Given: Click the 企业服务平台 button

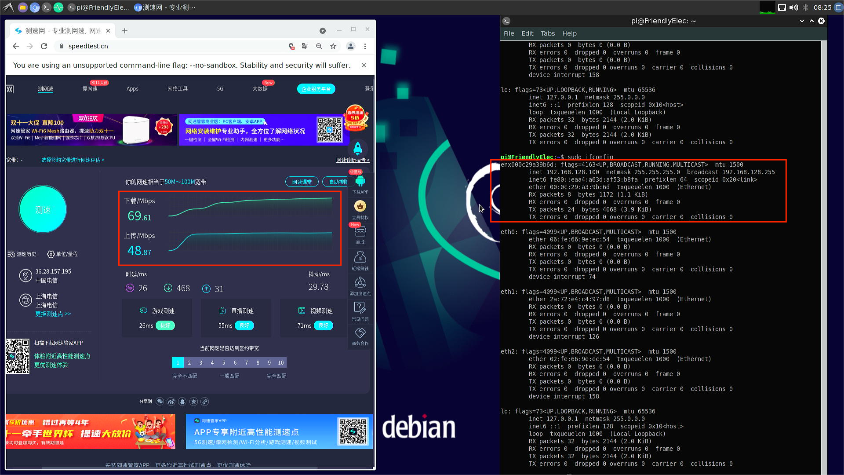Looking at the screenshot, I should 316,89.
